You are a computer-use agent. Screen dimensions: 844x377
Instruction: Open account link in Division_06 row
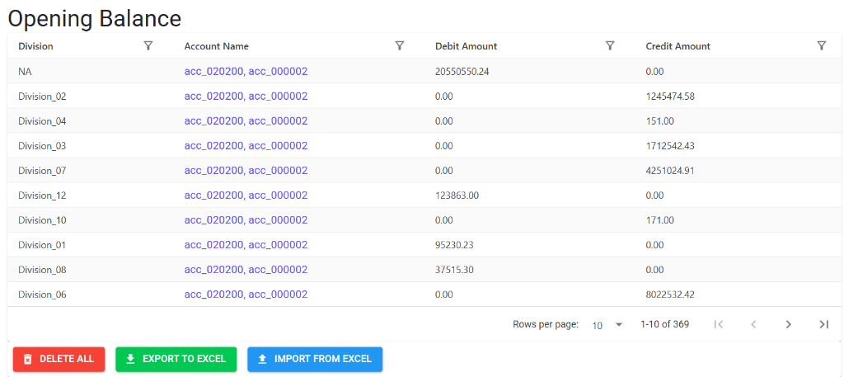(246, 294)
